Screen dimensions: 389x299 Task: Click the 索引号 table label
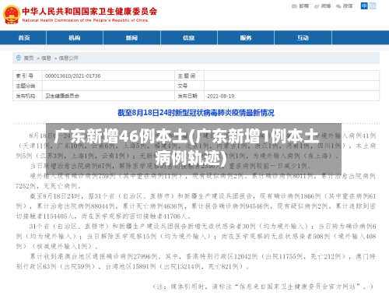pos(25,76)
